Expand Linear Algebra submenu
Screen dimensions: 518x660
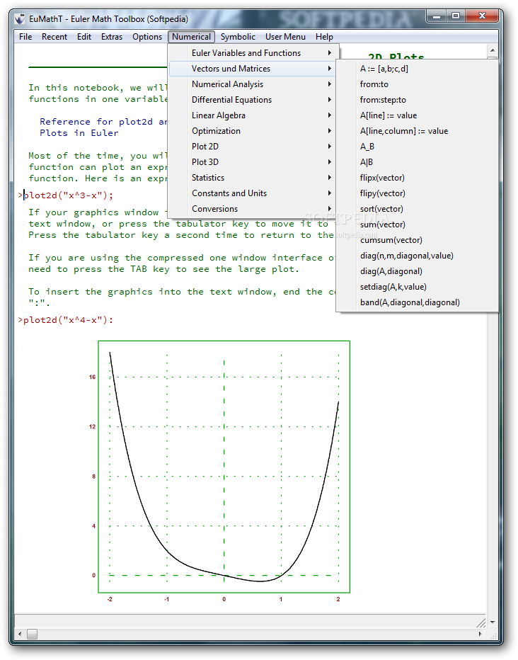252,115
